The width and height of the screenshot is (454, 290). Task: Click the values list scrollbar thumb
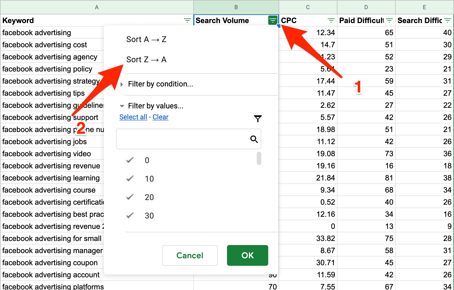[259, 158]
